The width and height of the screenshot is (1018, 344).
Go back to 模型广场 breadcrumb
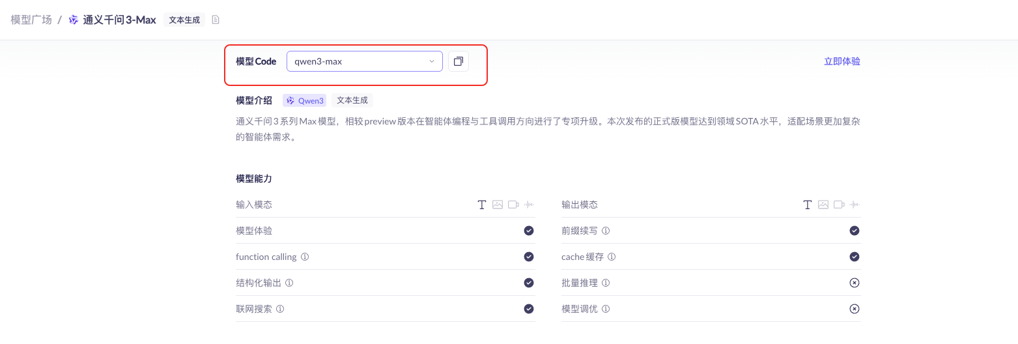(31, 20)
